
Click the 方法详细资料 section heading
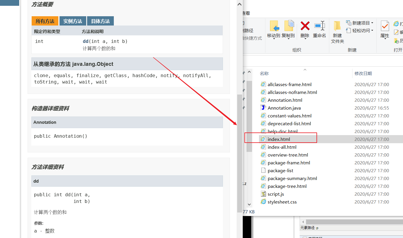click(x=48, y=167)
